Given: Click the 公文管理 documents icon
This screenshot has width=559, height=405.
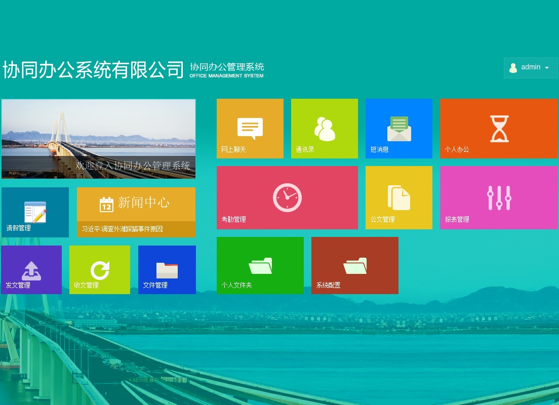Looking at the screenshot, I should pyautogui.click(x=399, y=197).
